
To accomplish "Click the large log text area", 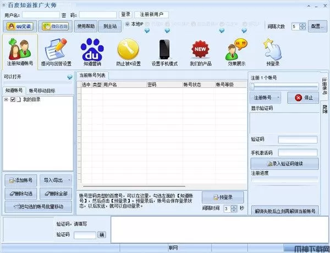I will coord(219,230).
